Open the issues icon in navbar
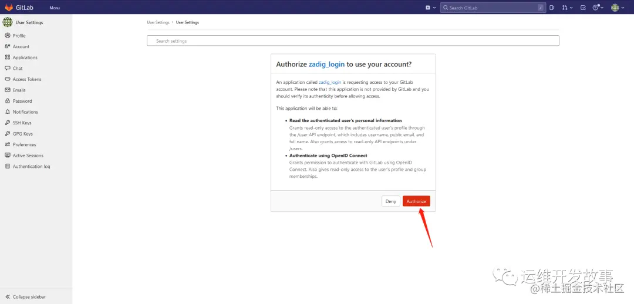The image size is (634, 304). tap(552, 8)
